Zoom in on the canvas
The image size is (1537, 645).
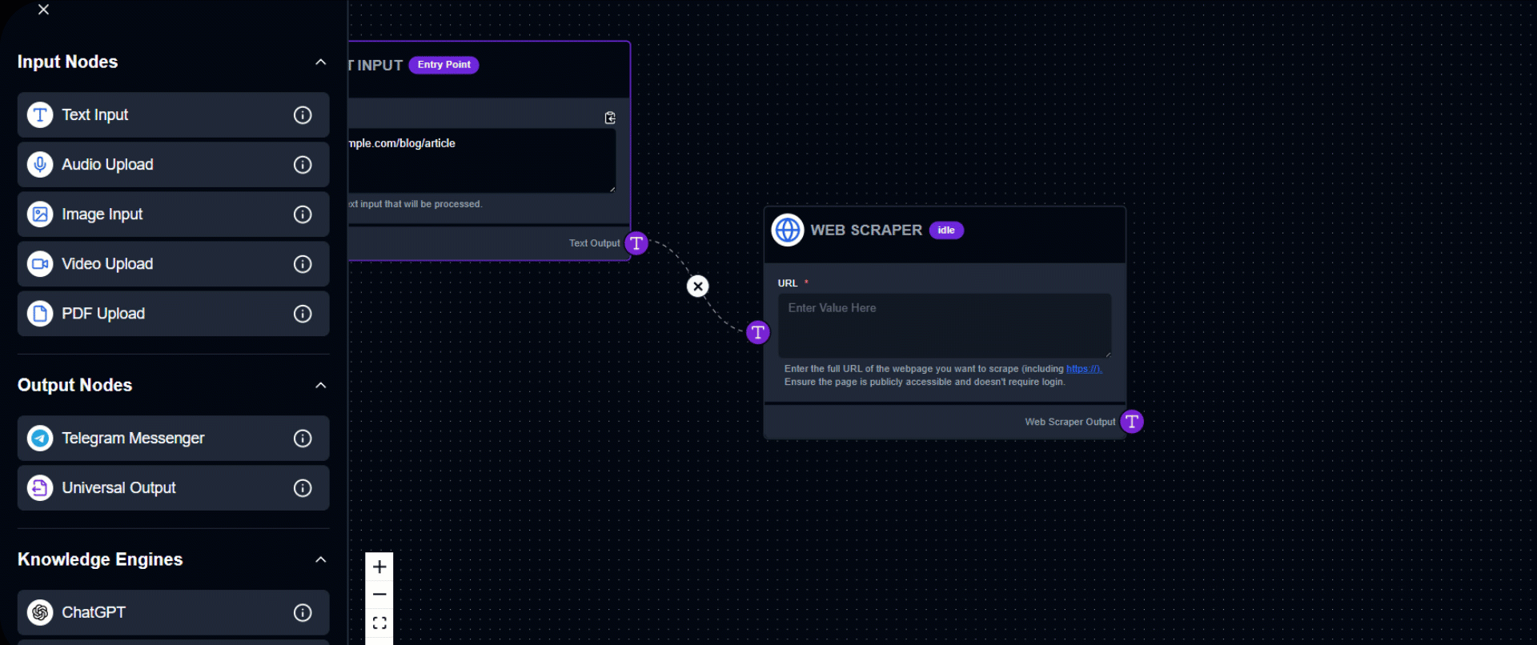(x=379, y=567)
